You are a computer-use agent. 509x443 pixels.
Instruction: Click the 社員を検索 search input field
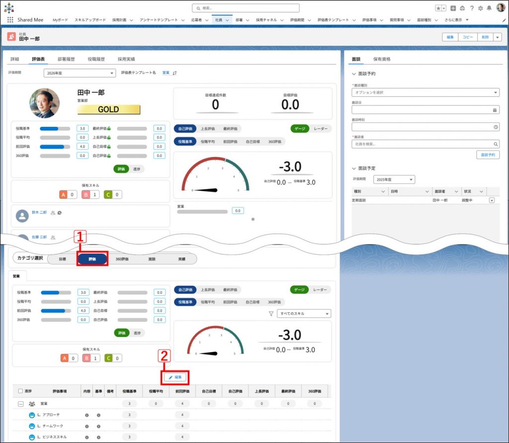[x=422, y=144]
